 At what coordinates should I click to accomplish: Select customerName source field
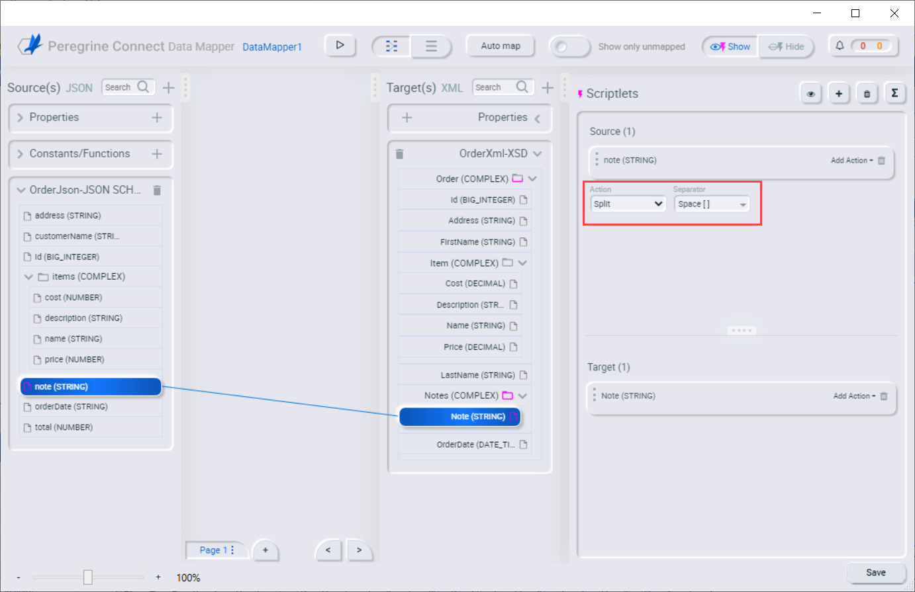pyautogui.click(x=91, y=236)
